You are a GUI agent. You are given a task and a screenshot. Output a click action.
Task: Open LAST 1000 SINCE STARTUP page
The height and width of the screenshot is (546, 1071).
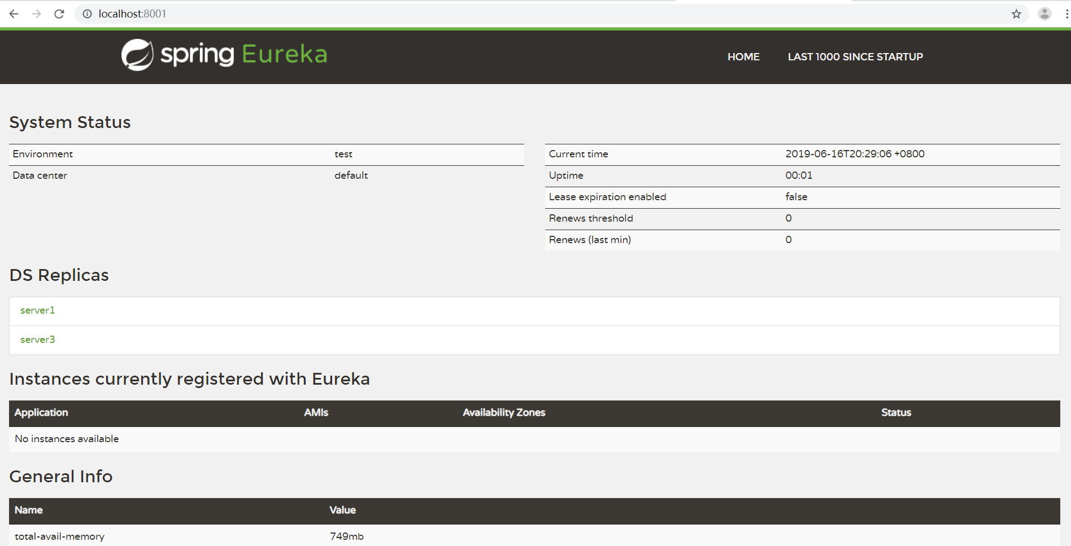click(855, 57)
